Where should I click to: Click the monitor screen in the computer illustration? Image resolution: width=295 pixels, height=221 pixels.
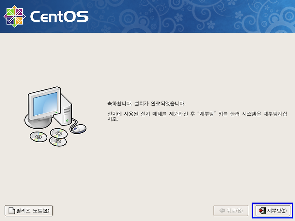[x=45, y=104]
